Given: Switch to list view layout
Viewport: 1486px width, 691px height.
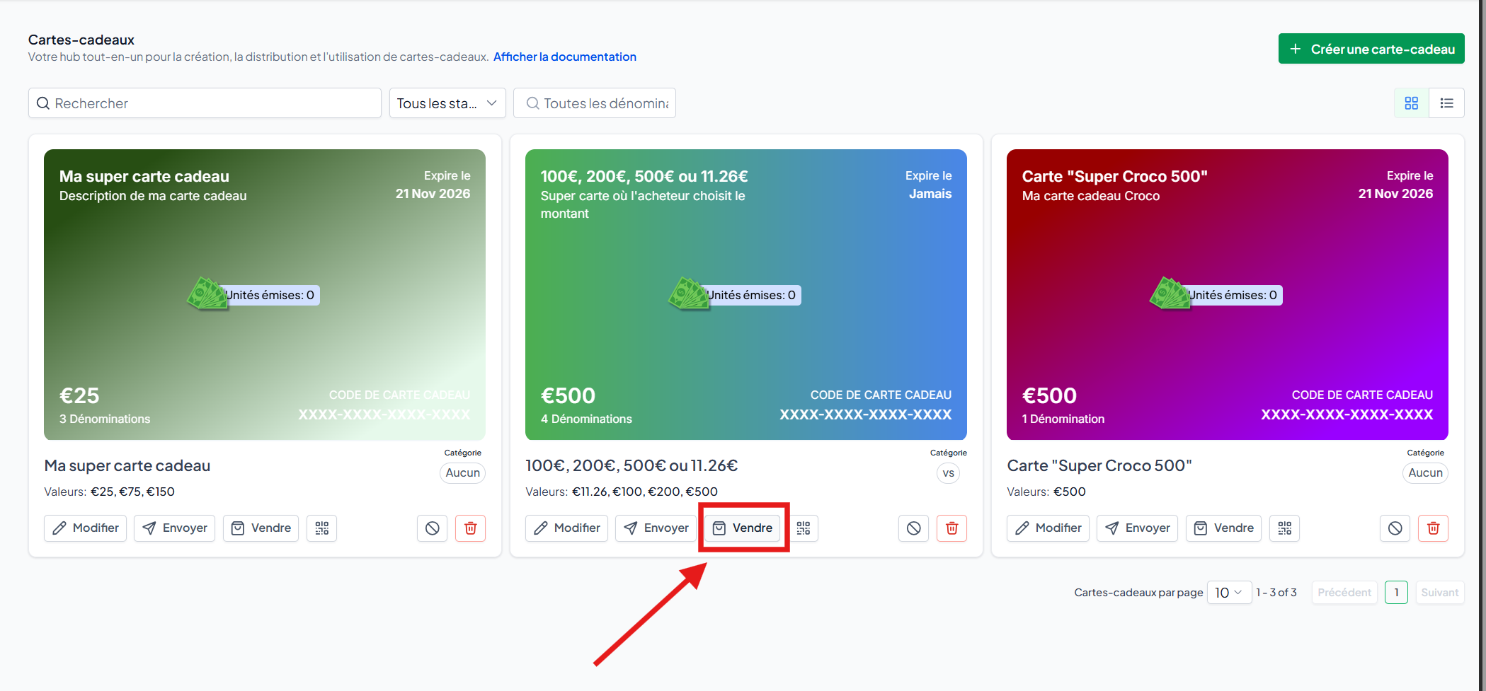Looking at the screenshot, I should (1446, 103).
